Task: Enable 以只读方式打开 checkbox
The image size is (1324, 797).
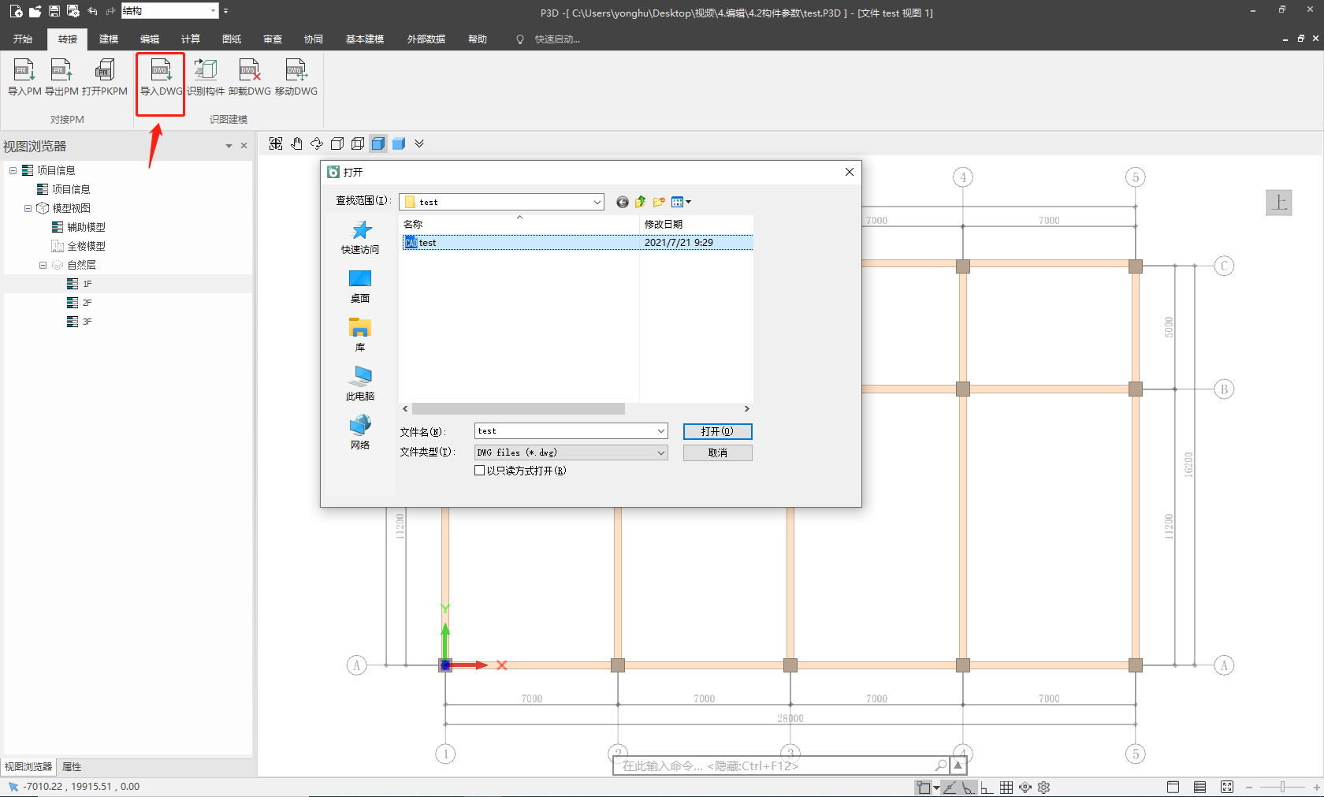Action: coord(479,471)
